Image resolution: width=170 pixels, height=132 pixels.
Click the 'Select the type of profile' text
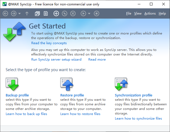(x=46, y=70)
